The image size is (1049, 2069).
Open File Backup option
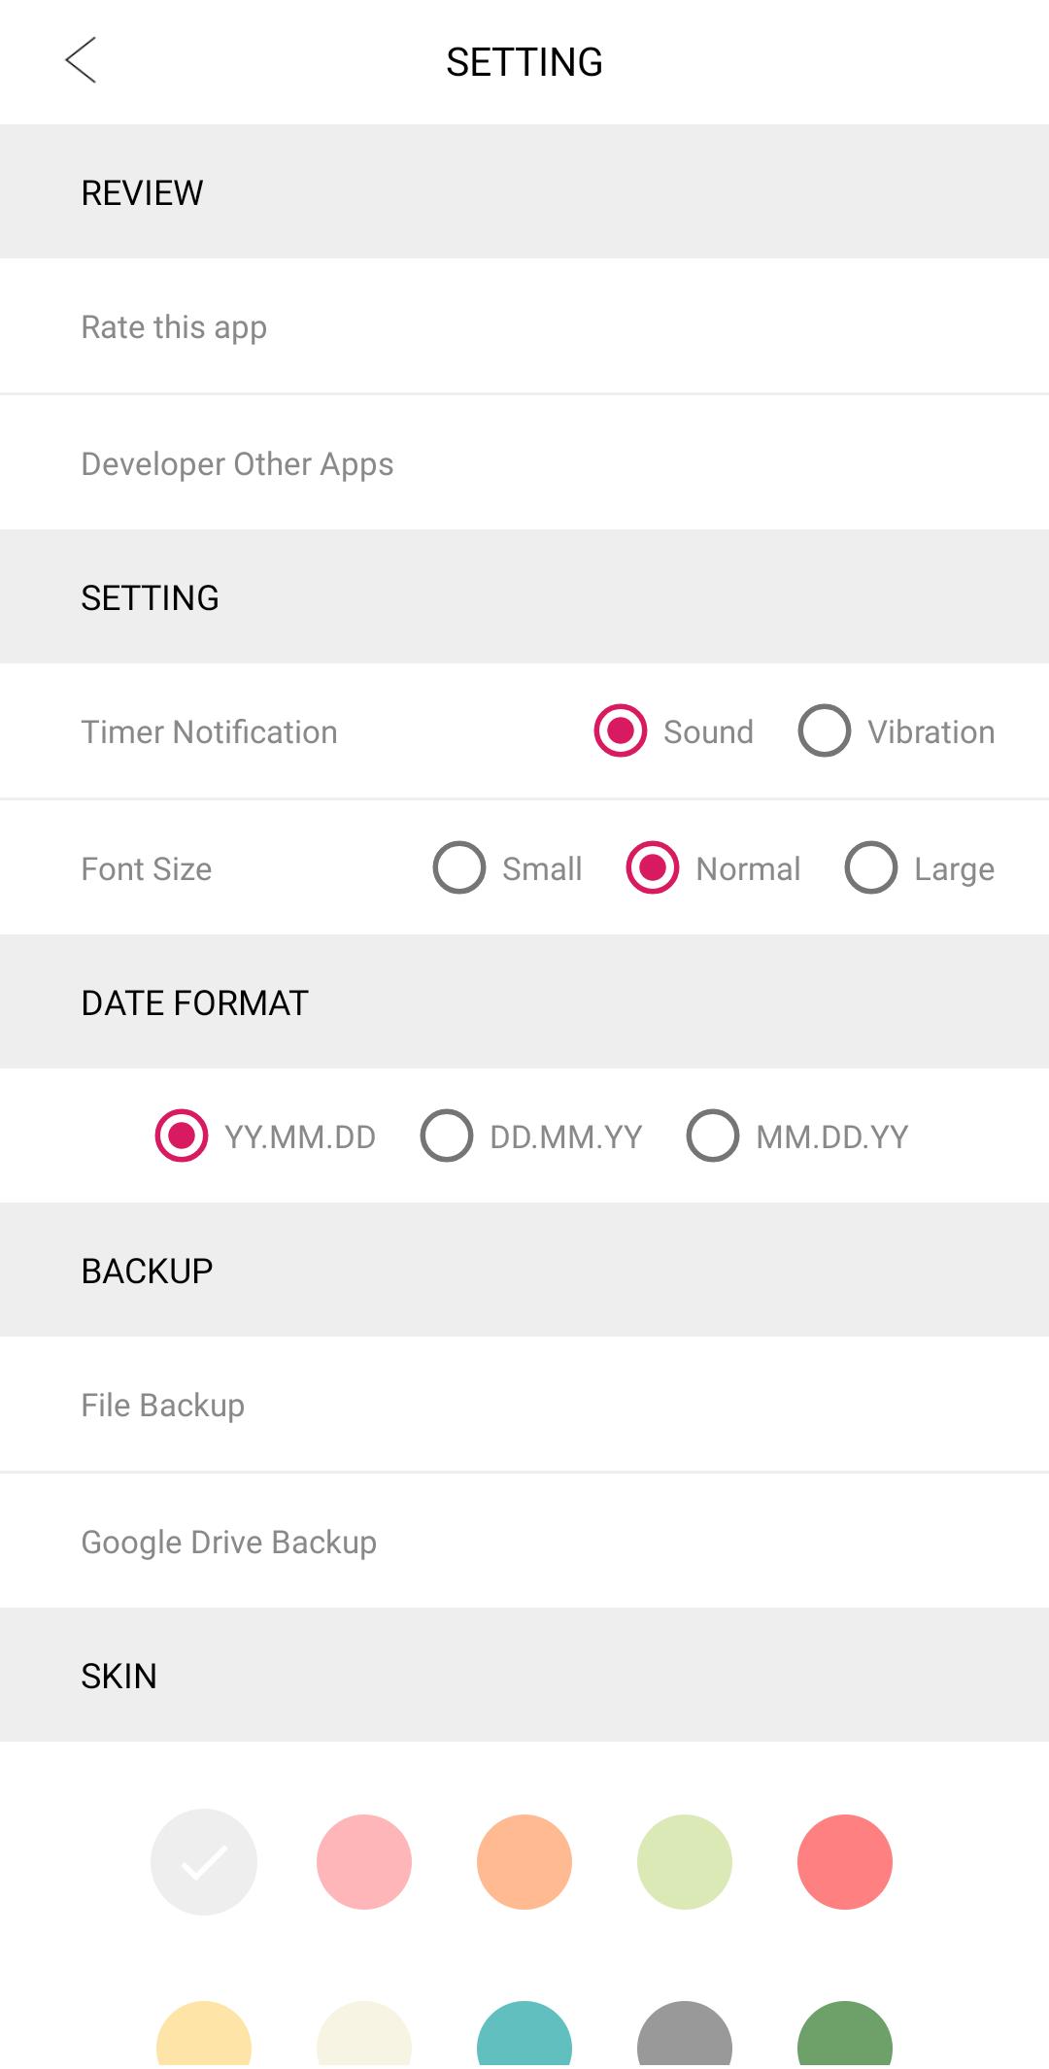point(163,1406)
